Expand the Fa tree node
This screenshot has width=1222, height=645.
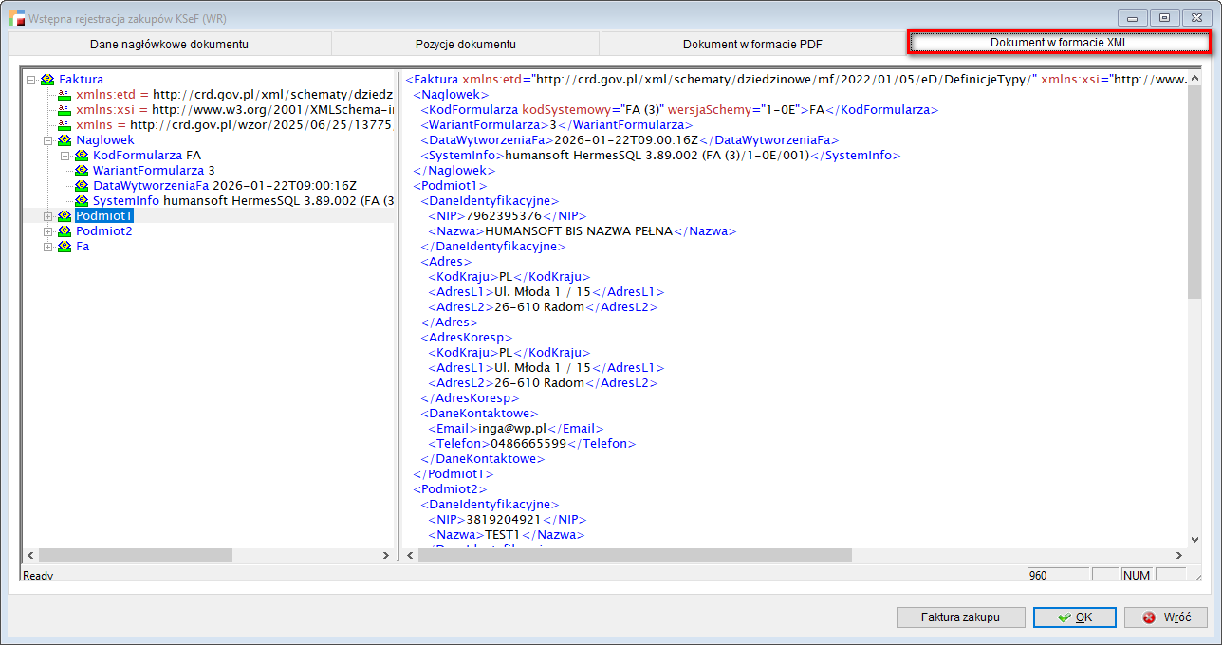tap(48, 247)
